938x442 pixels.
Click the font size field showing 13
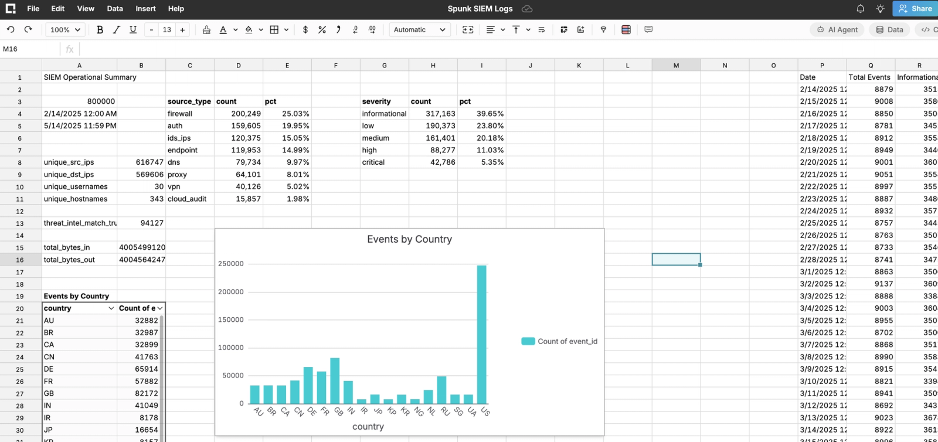[x=167, y=29]
